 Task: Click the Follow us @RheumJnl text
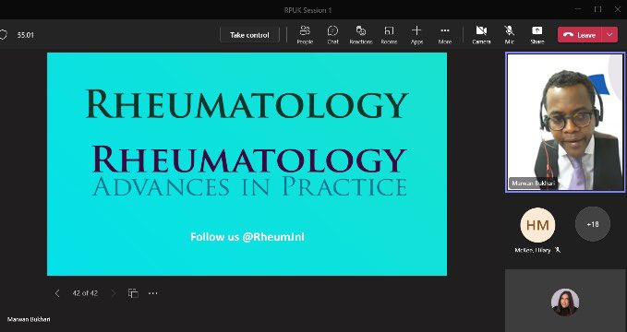coord(247,237)
